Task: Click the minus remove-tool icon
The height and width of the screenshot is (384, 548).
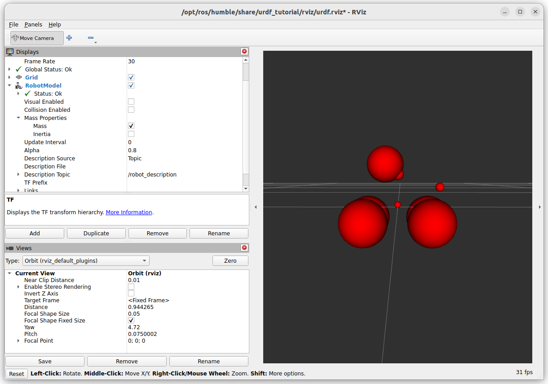Action: tap(91, 38)
